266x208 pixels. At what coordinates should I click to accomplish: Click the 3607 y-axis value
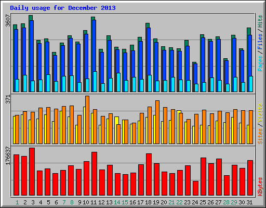point(8,20)
